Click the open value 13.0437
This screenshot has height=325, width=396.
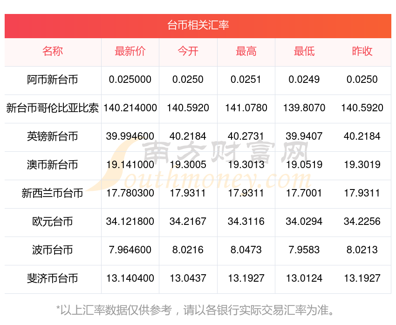[188, 278]
